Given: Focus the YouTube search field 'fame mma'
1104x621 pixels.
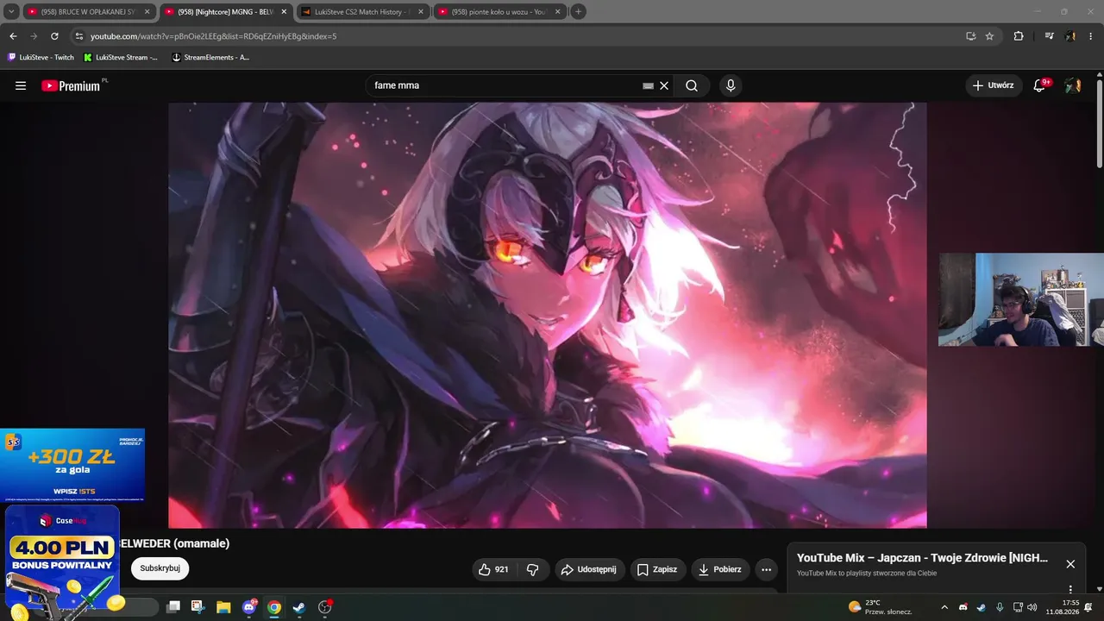Looking at the screenshot, I should (507, 85).
